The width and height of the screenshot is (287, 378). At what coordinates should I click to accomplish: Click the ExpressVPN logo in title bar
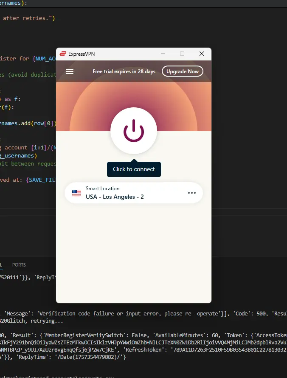click(x=63, y=54)
